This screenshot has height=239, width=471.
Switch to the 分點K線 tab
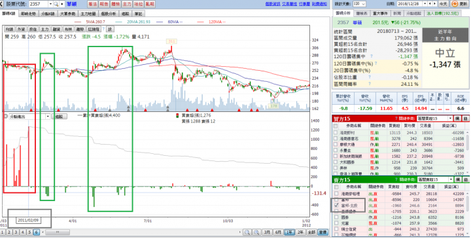click(48, 14)
